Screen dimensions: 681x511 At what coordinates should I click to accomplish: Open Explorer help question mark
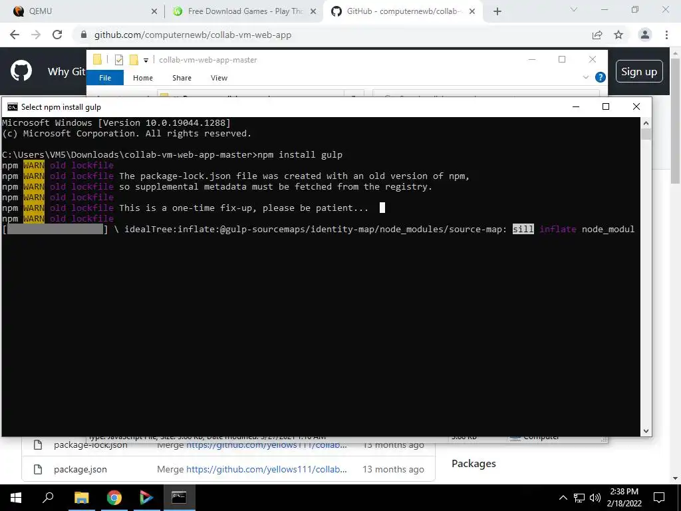click(601, 77)
